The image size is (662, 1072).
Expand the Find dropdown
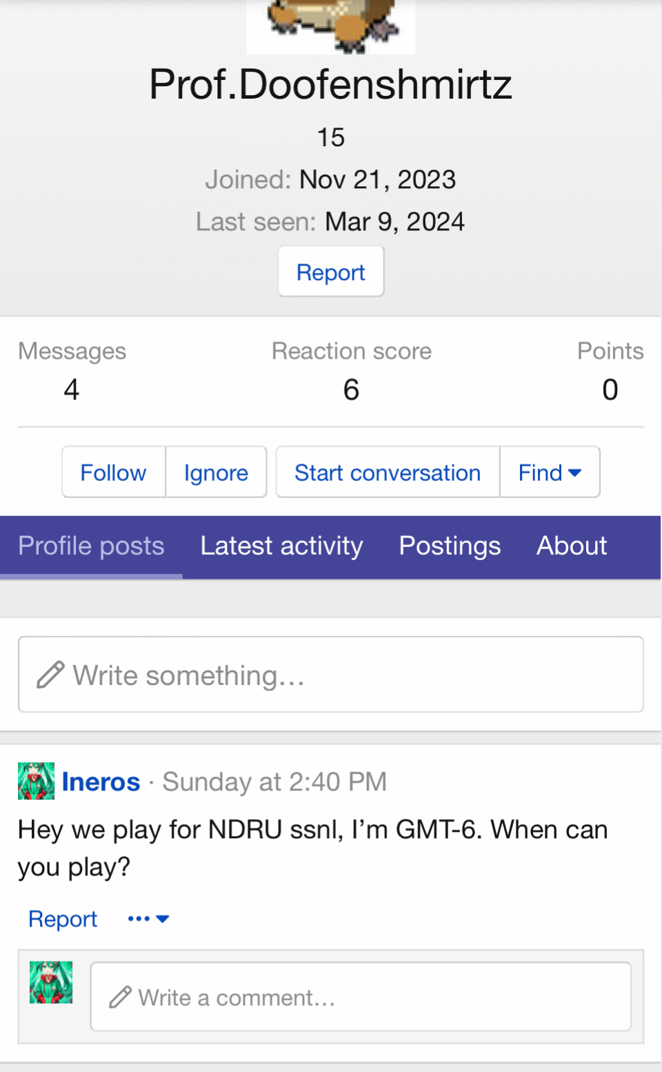click(x=550, y=472)
